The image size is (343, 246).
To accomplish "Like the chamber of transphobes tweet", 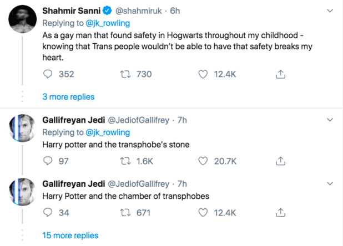I will tap(203, 212).
